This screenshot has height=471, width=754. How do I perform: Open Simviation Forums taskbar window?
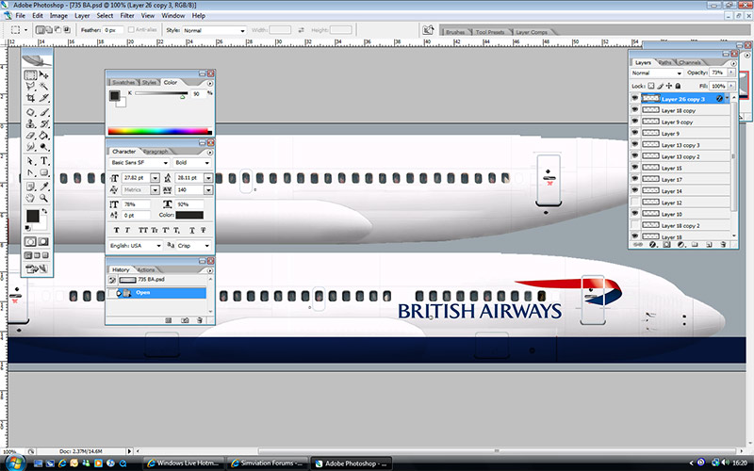269,463
